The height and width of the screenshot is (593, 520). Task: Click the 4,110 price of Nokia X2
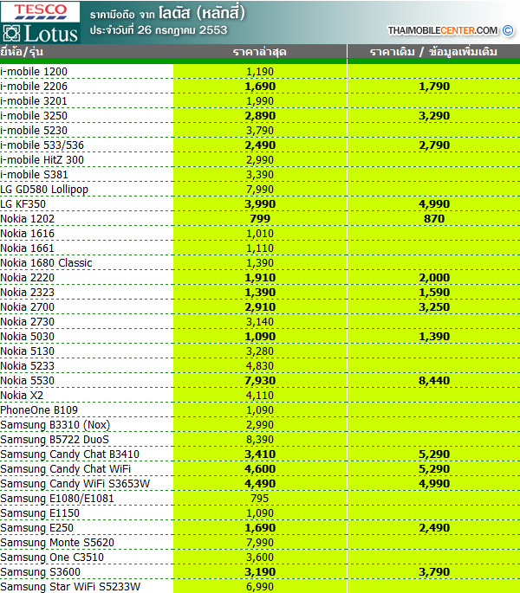260,396
